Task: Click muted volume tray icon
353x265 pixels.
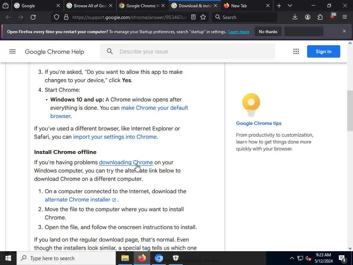Action: pyautogui.click(x=309, y=258)
